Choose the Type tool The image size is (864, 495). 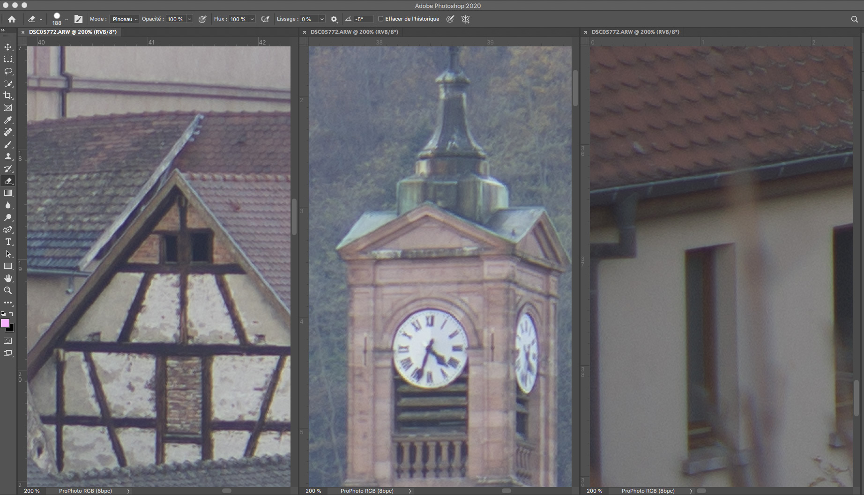coord(8,242)
